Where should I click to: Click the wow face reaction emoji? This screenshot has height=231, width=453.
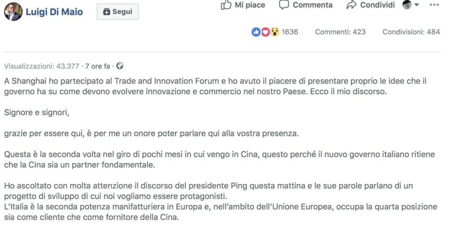(275, 32)
